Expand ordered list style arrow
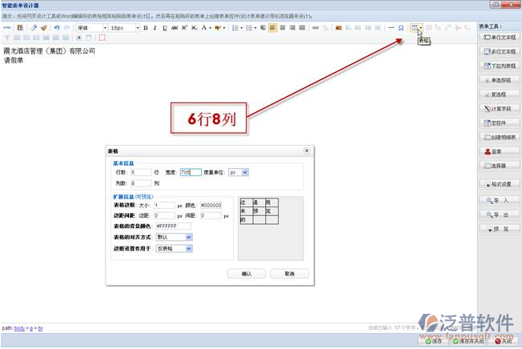This screenshot has width=522, height=349. [x=241, y=28]
